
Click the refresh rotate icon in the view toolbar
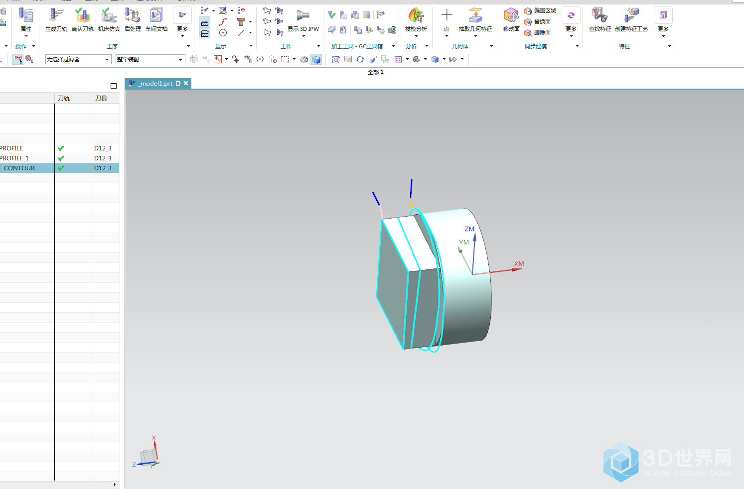[360, 59]
